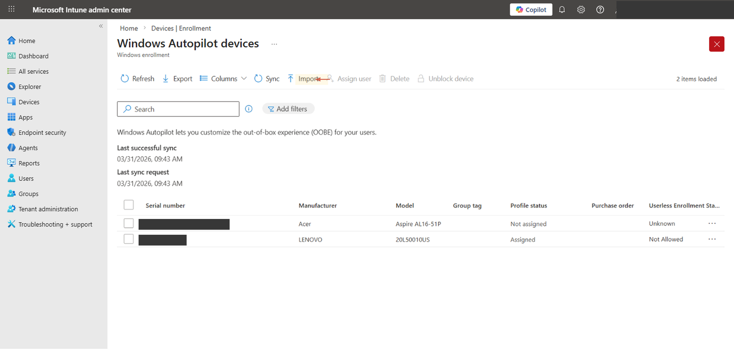Click the Delete device toolbar icon
The image size is (734, 349).
pos(394,78)
